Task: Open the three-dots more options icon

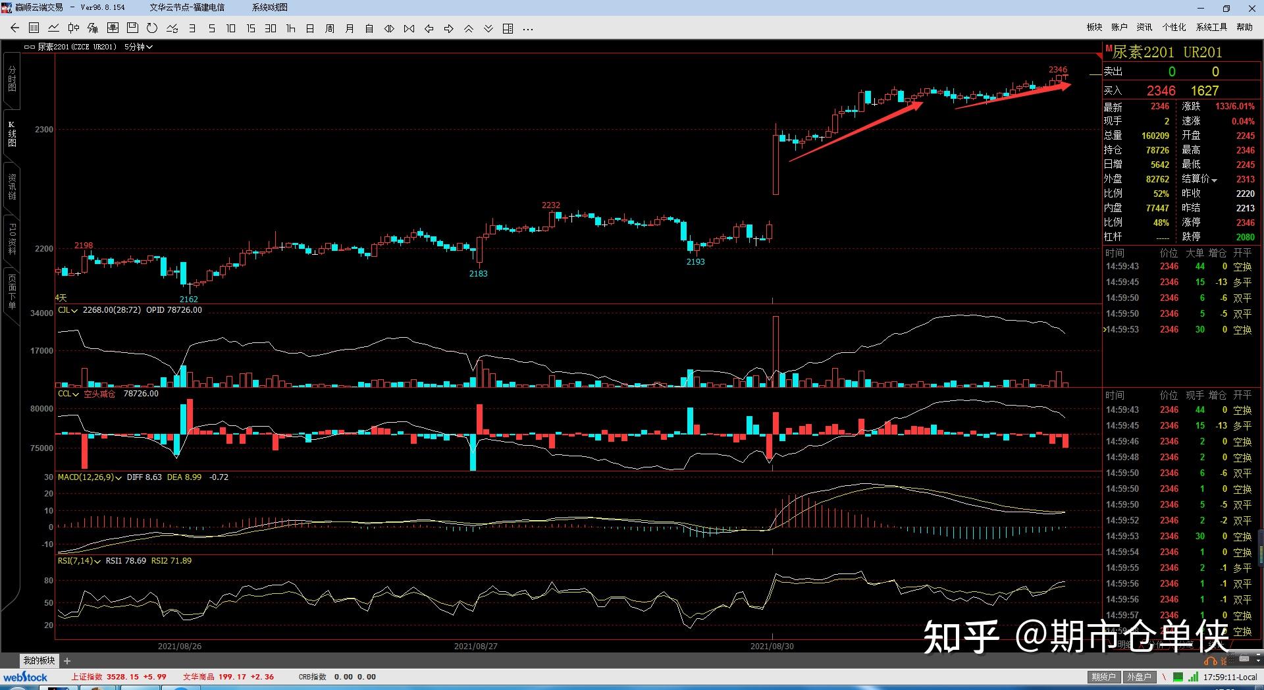Action: click(x=527, y=28)
